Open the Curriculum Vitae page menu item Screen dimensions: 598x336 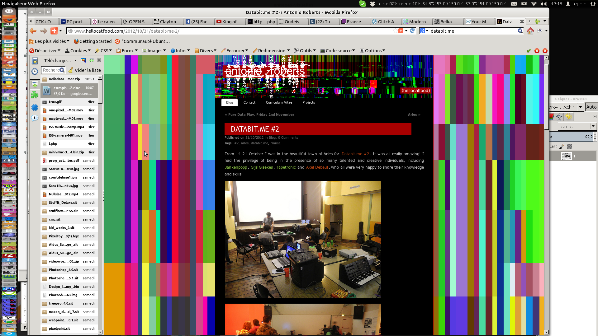[x=279, y=102]
